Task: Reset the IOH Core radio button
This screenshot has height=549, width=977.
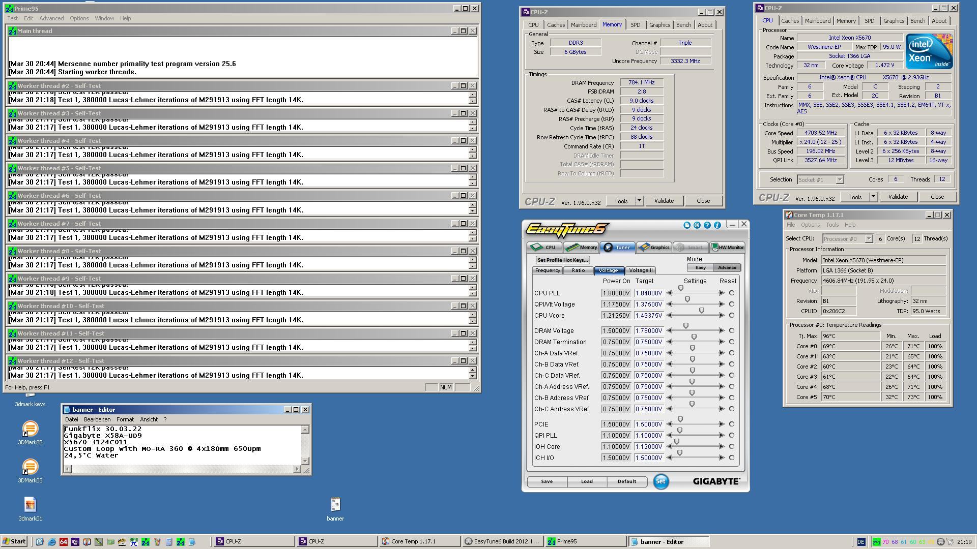Action: (732, 446)
